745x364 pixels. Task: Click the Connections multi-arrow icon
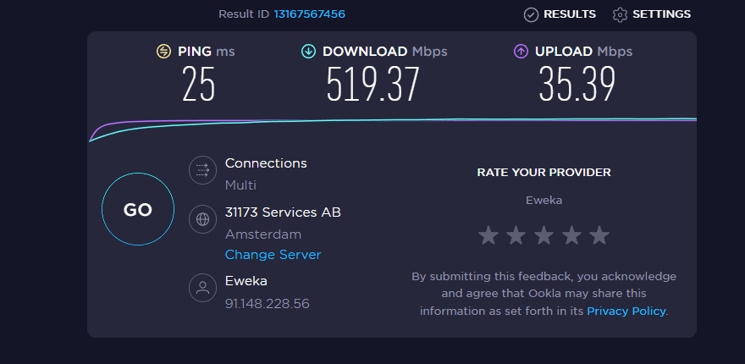202,170
